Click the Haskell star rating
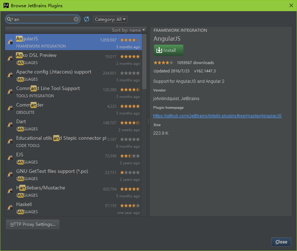The width and height of the screenshot is (297, 251). pos(130,206)
